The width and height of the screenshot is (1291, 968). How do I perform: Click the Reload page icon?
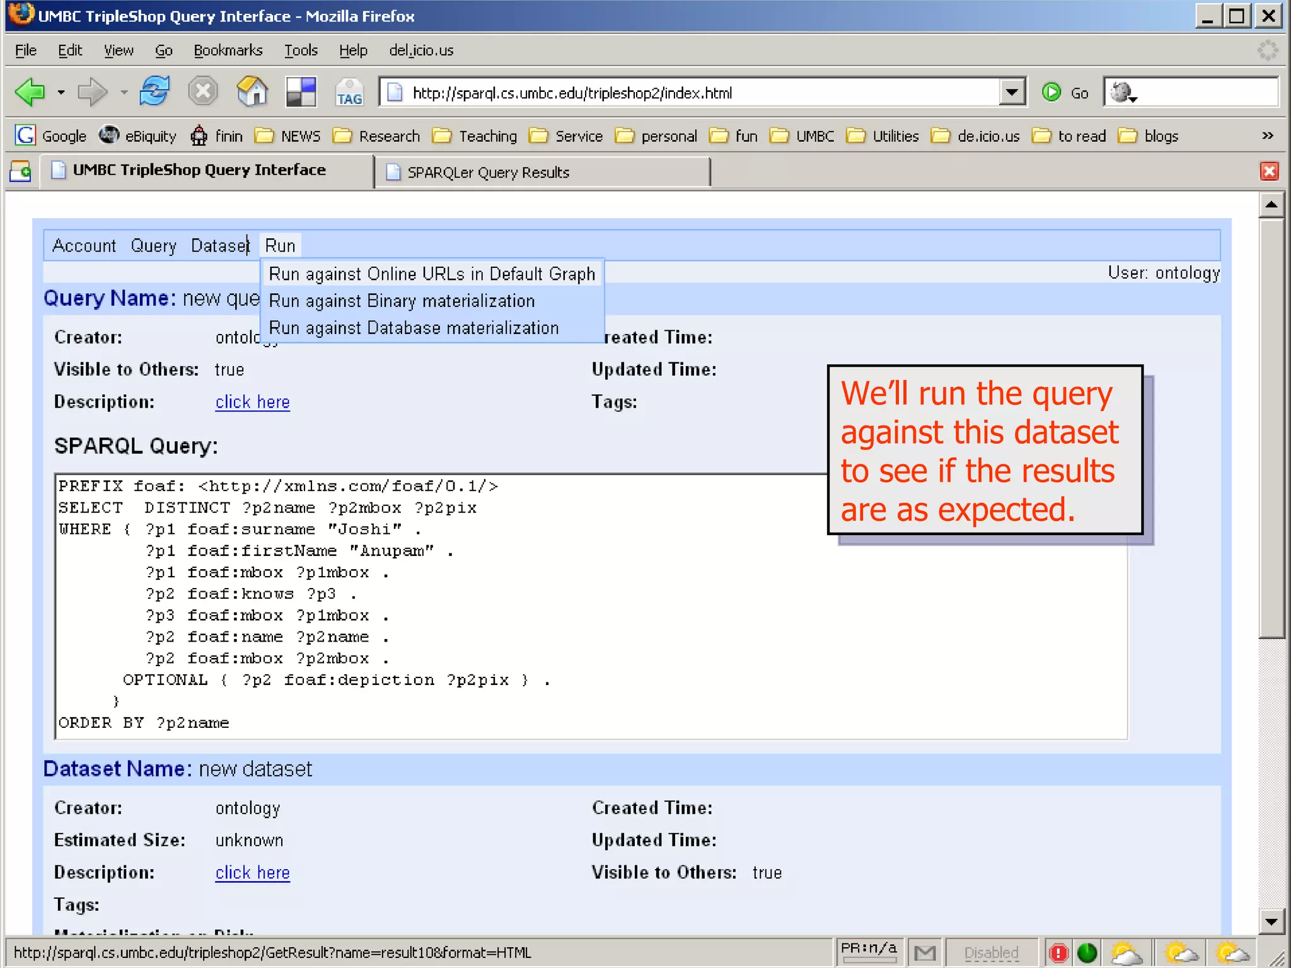(154, 92)
